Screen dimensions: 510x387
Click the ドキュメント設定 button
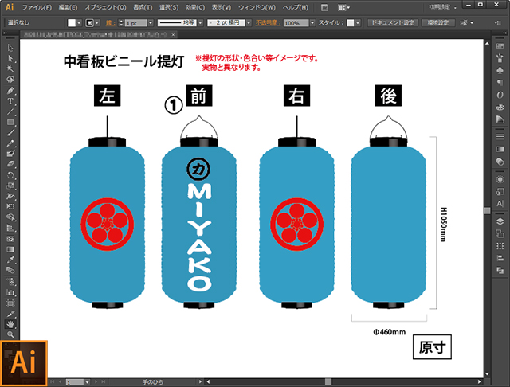(391, 23)
